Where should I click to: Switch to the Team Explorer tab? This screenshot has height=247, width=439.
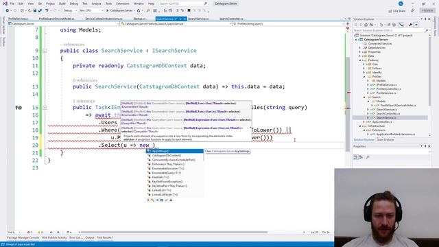[x=385, y=140]
